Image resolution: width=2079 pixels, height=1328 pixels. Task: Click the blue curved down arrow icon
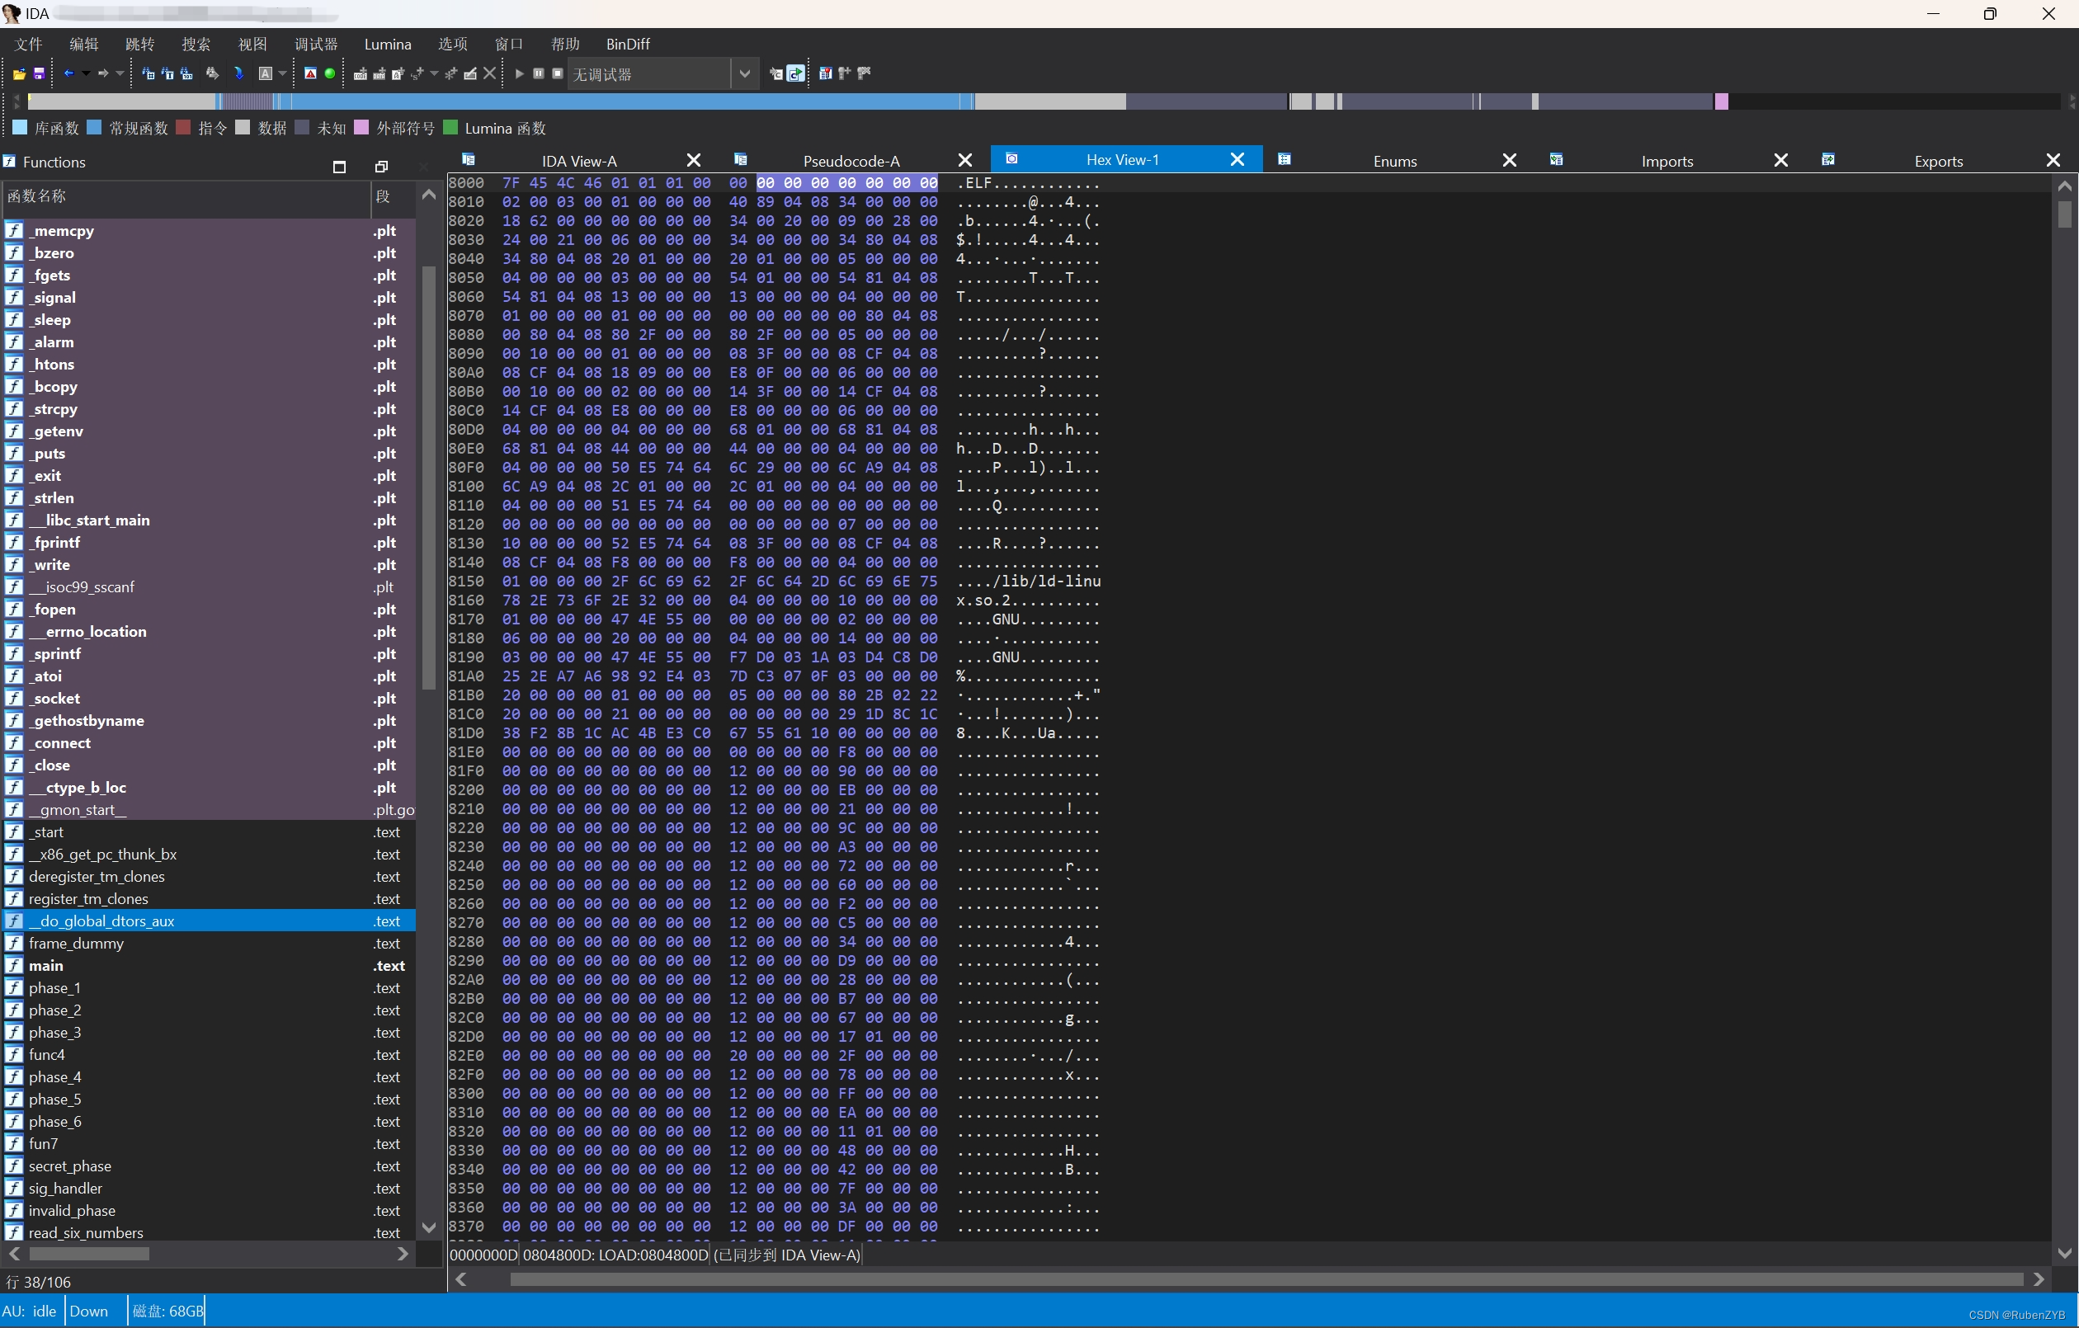(x=239, y=74)
